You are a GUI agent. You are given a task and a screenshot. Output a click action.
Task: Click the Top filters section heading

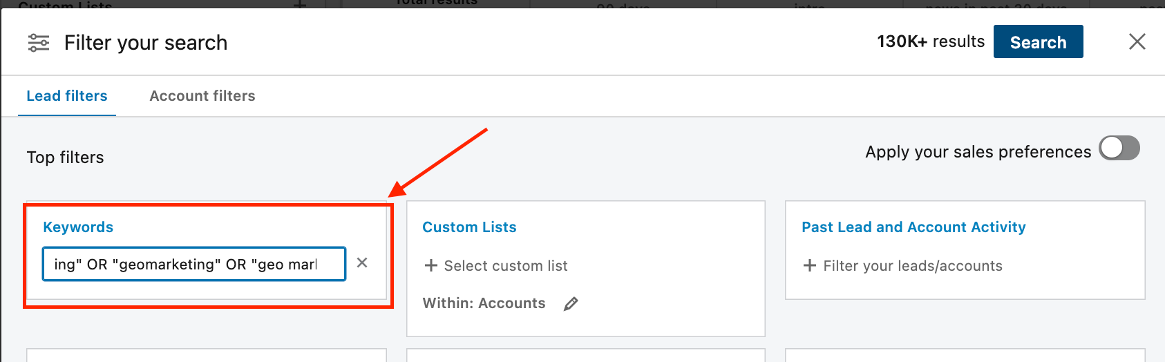click(65, 158)
